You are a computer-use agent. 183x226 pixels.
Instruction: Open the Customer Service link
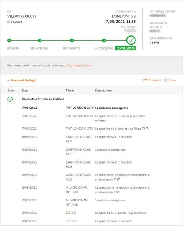pyautogui.click(x=79, y=65)
